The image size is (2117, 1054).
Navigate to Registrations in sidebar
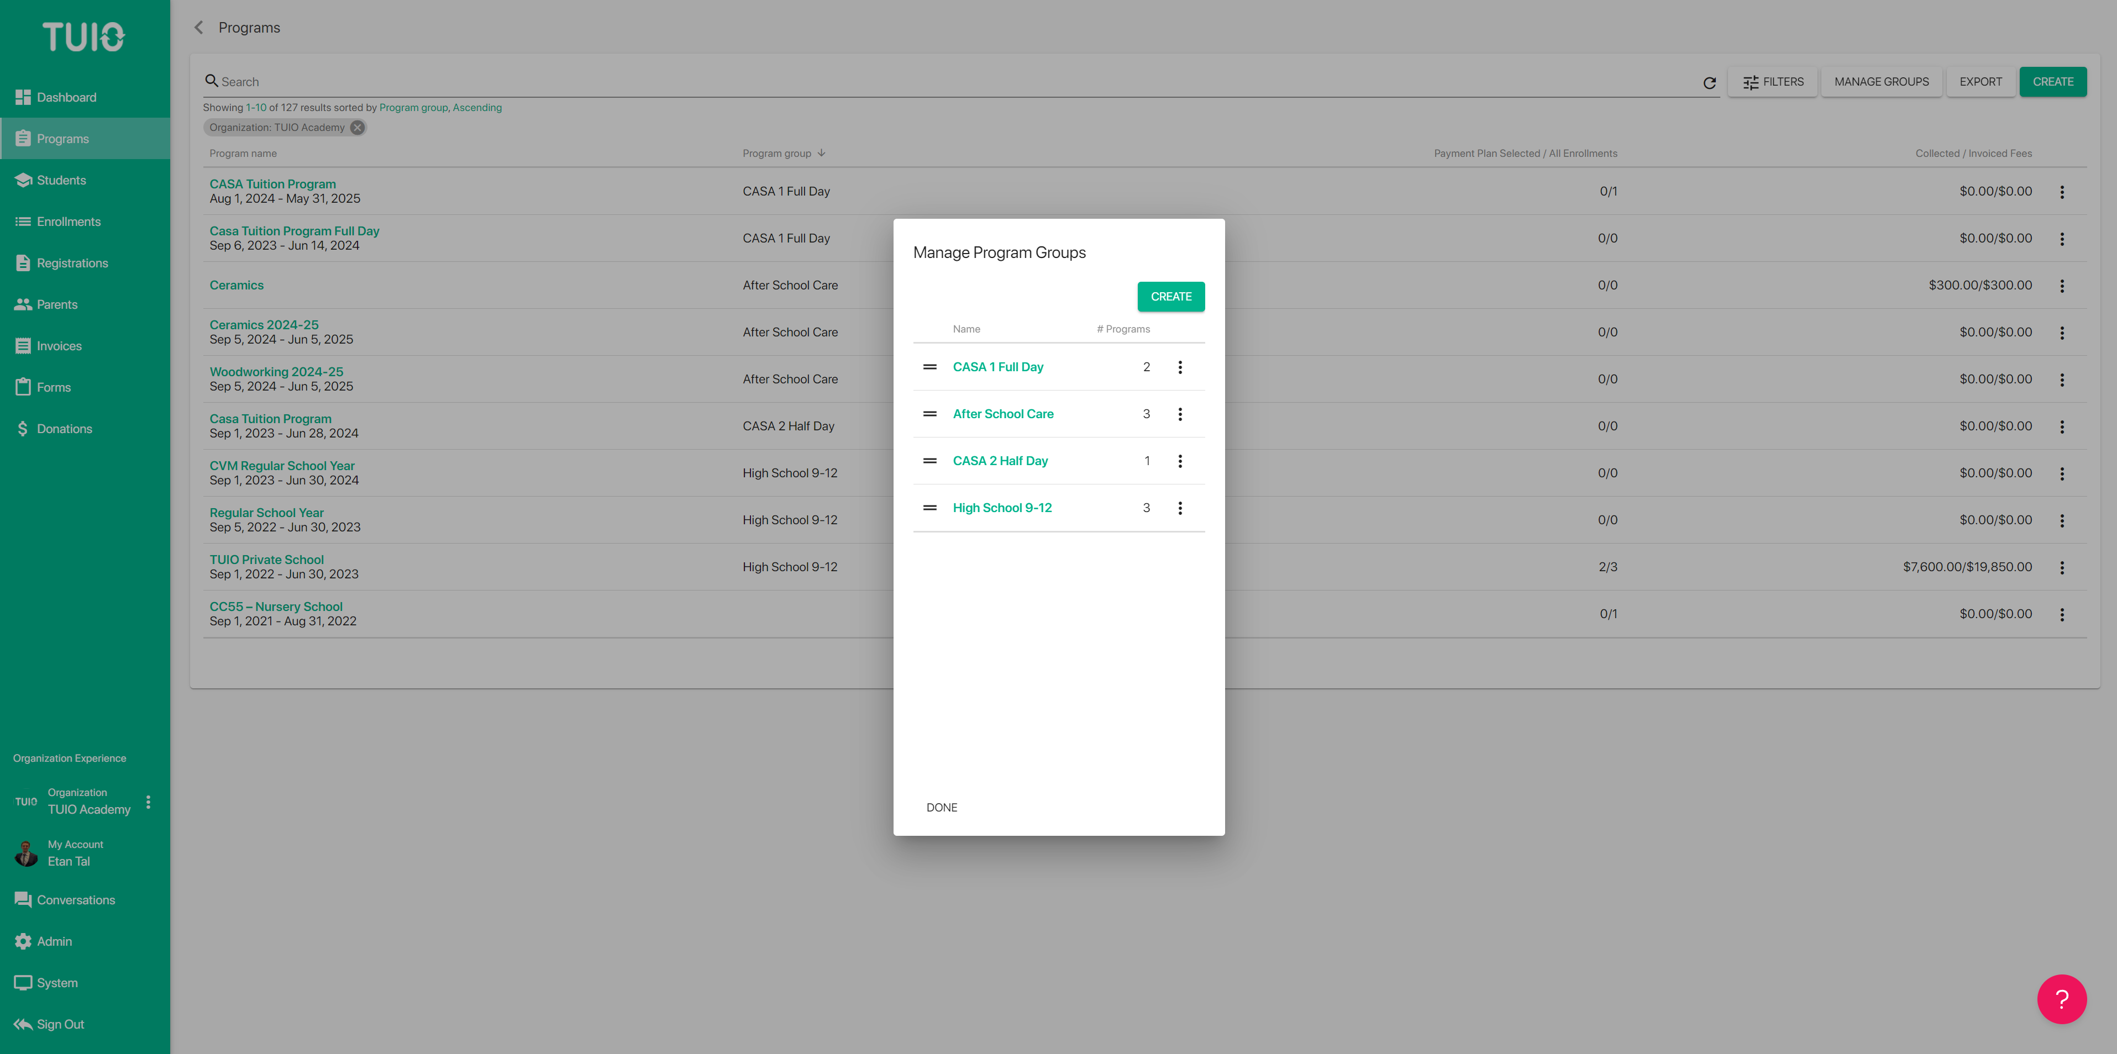point(85,263)
